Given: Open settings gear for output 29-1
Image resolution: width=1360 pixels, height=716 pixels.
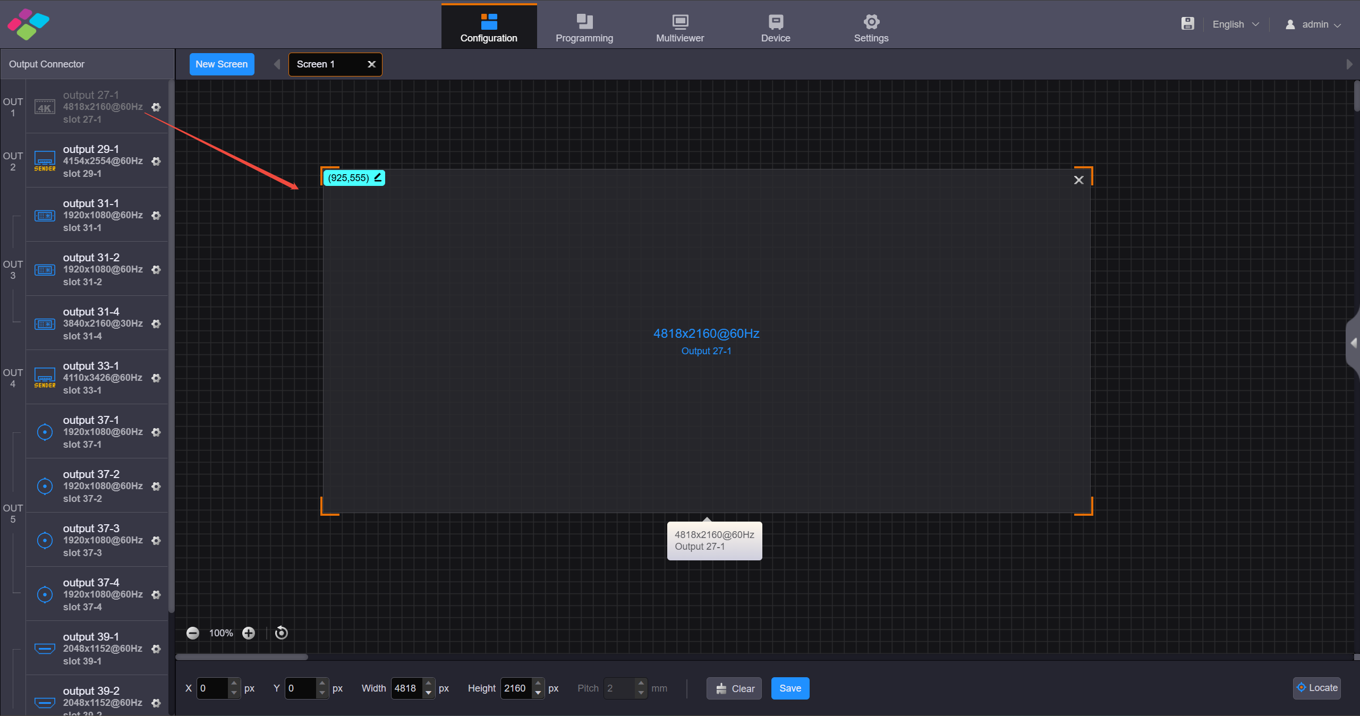Looking at the screenshot, I should tap(156, 161).
